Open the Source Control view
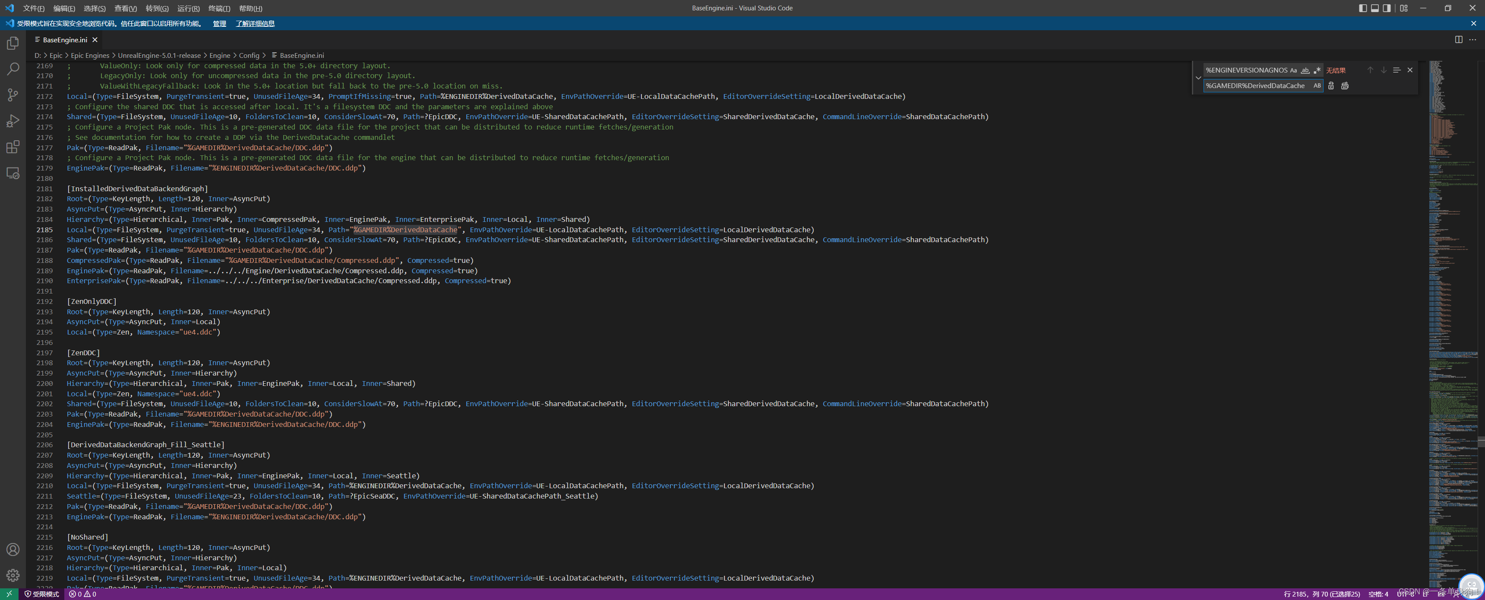Image resolution: width=1485 pixels, height=600 pixels. (x=13, y=95)
